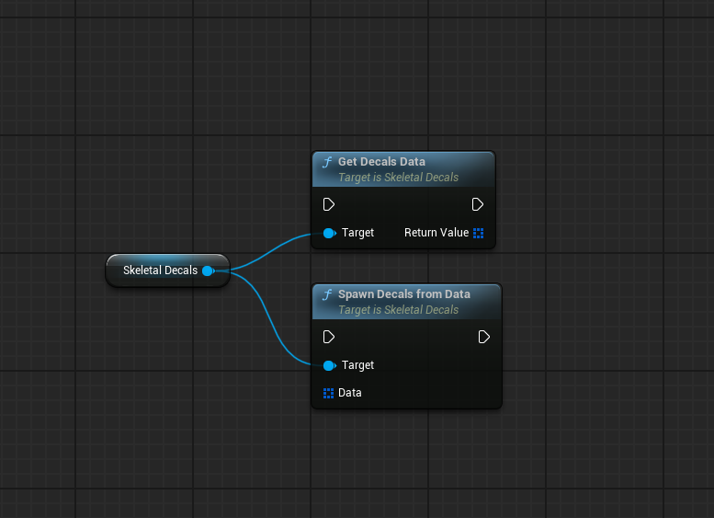714x518 pixels.
Task: Click the Return Value array pin
Action: (478, 233)
